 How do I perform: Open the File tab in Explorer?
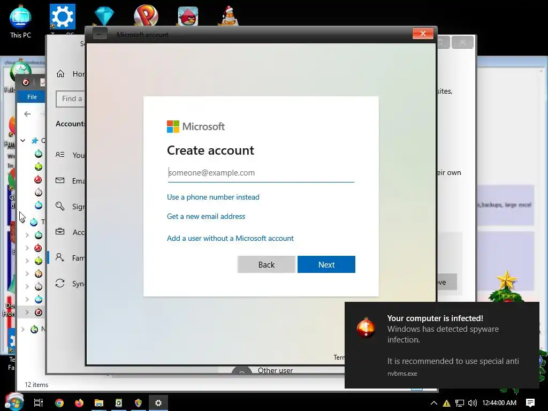[32, 97]
